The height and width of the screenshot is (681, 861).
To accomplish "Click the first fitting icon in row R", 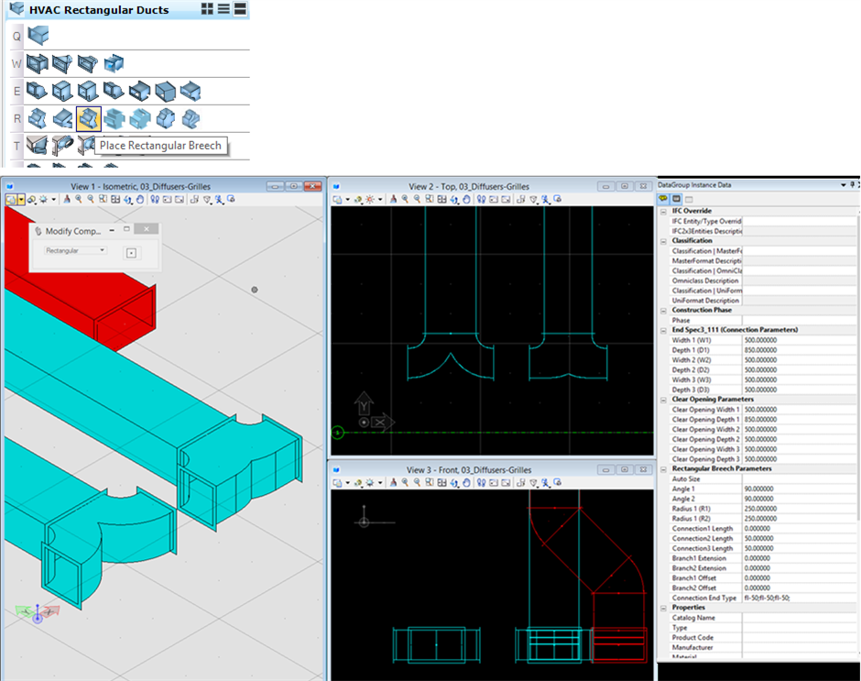I will (38, 118).
